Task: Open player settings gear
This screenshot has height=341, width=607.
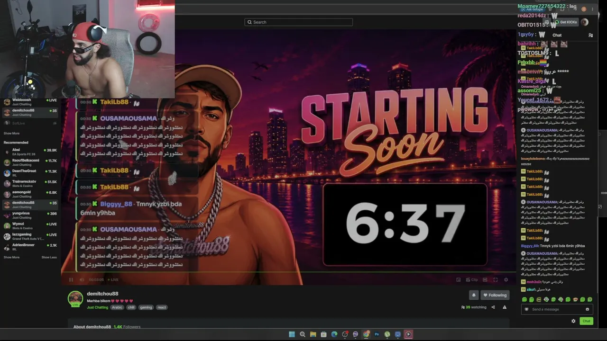Action: pos(506,279)
